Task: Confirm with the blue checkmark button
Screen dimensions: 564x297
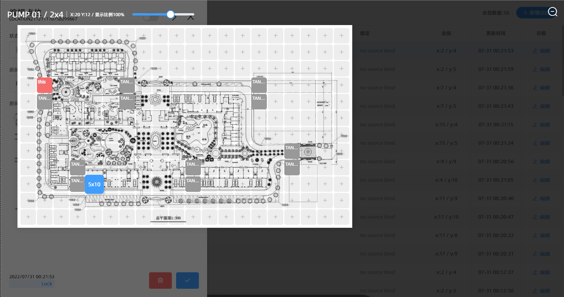Action: click(187, 280)
